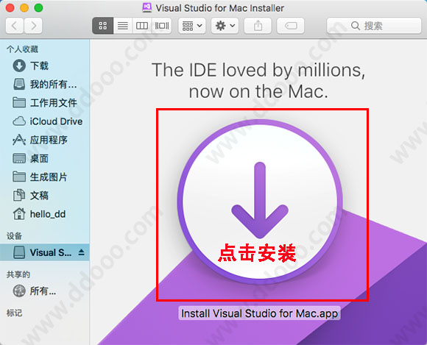This screenshot has width=427, height=345.
Task: Click the Share toolbar button
Action: point(258,26)
